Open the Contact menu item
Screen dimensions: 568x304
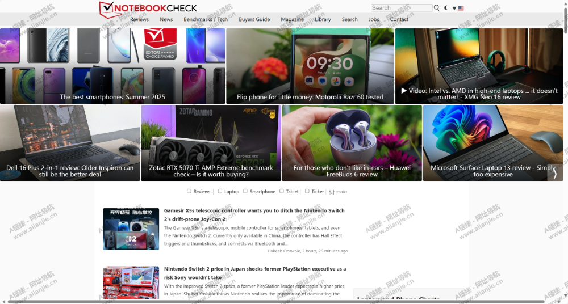pyautogui.click(x=399, y=19)
